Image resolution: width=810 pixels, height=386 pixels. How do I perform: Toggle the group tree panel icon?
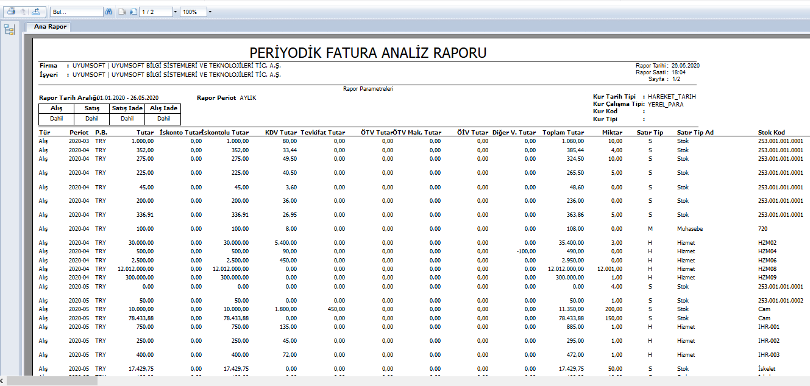(x=9, y=30)
